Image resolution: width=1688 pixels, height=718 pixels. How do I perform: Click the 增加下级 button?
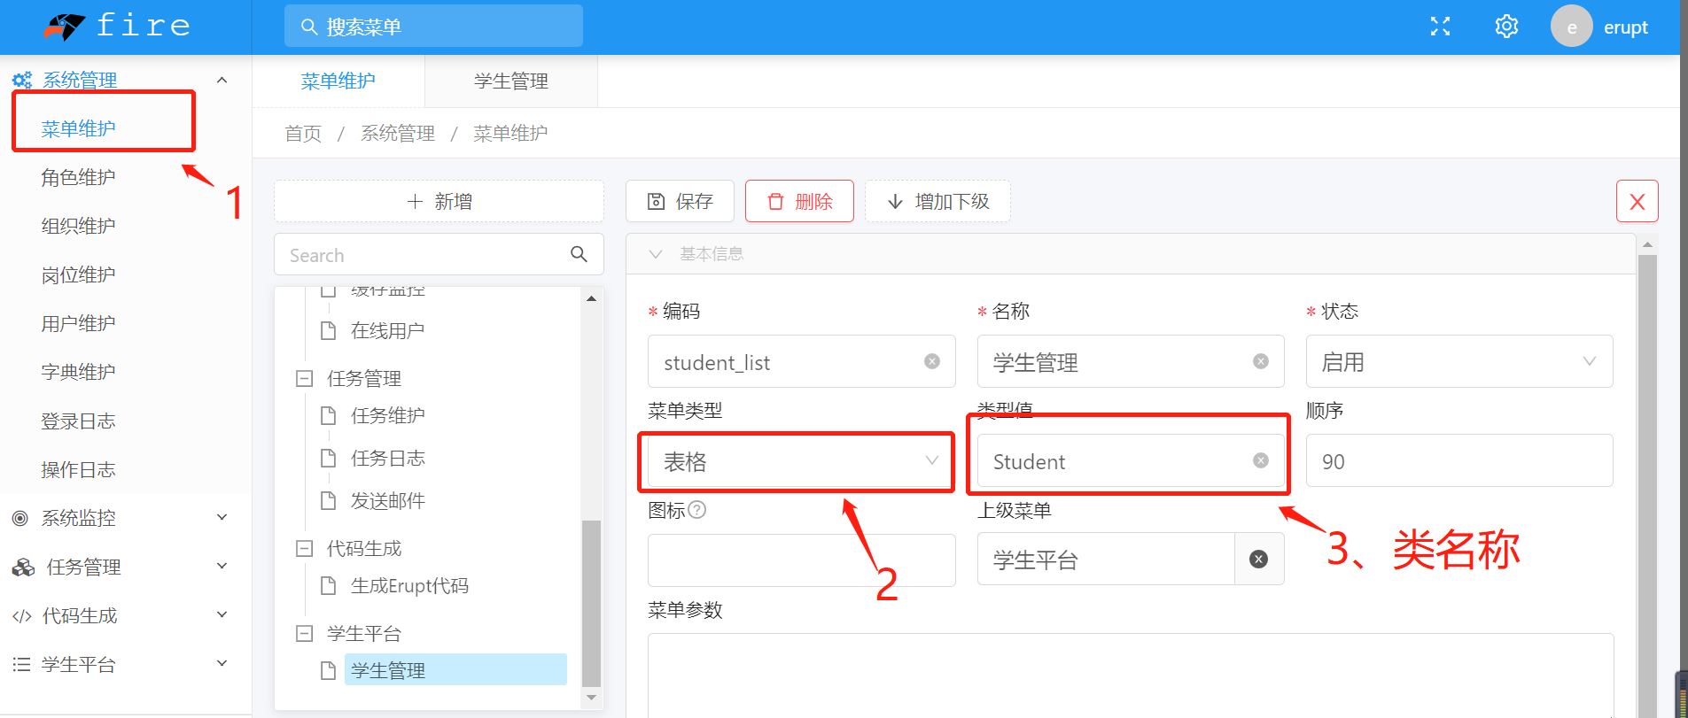coord(937,201)
